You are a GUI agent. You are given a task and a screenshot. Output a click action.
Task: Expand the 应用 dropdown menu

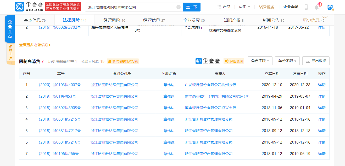[244, 7]
